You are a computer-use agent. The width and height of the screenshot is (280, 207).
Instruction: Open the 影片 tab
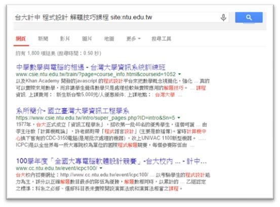(65, 39)
